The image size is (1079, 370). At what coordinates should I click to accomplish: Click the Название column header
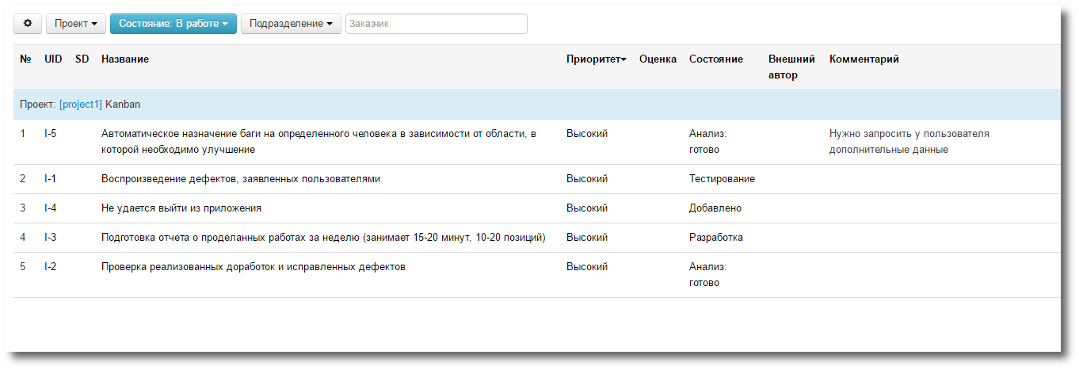[x=125, y=59]
